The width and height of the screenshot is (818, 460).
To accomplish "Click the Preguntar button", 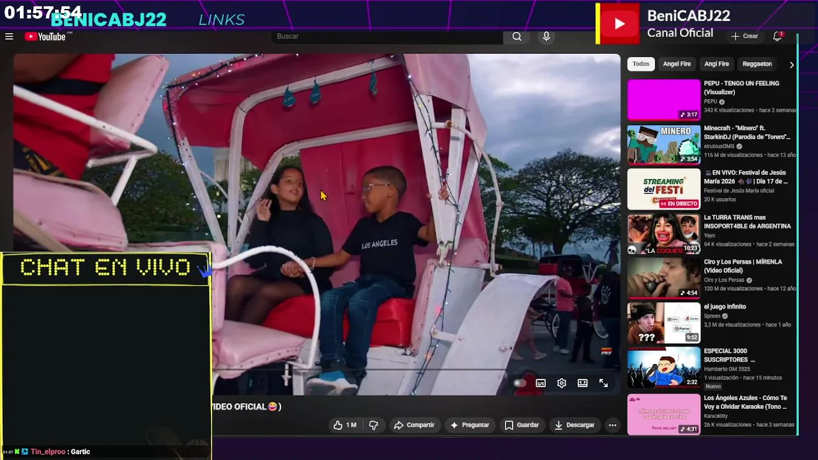I will point(470,425).
